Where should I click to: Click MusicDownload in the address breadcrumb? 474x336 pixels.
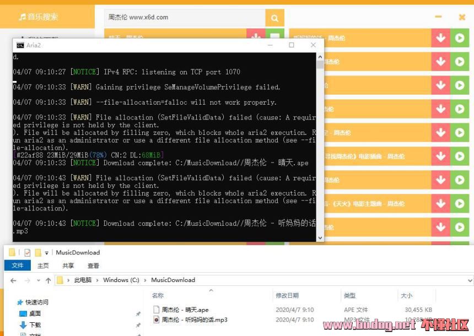(x=173, y=280)
